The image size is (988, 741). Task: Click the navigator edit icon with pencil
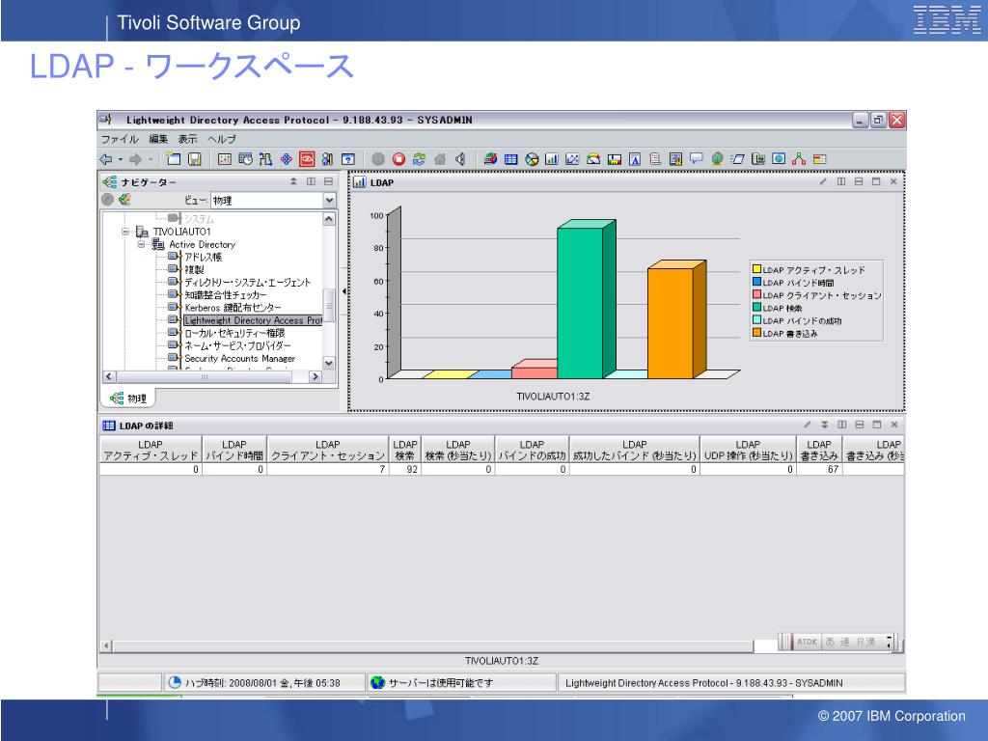[124, 200]
